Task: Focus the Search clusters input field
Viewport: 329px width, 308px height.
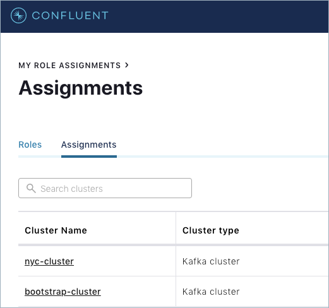Action: click(x=105, y=188)
